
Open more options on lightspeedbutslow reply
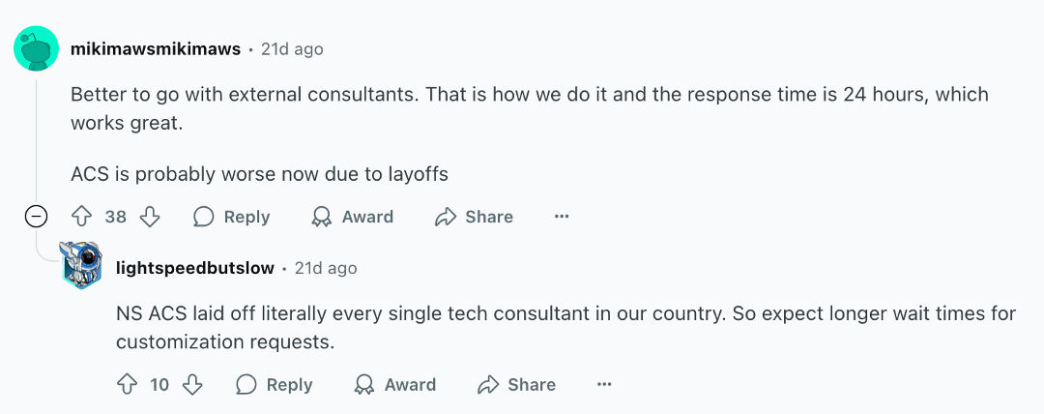(x=604, y=385)
